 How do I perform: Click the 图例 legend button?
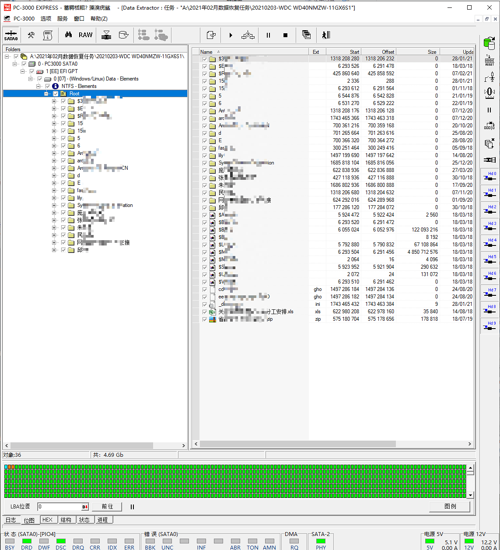pyautogui.click(x=450, y=506)
